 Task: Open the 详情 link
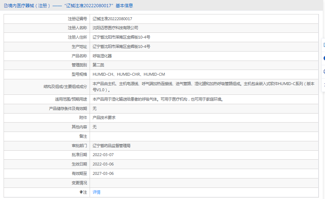click(96, 192)
